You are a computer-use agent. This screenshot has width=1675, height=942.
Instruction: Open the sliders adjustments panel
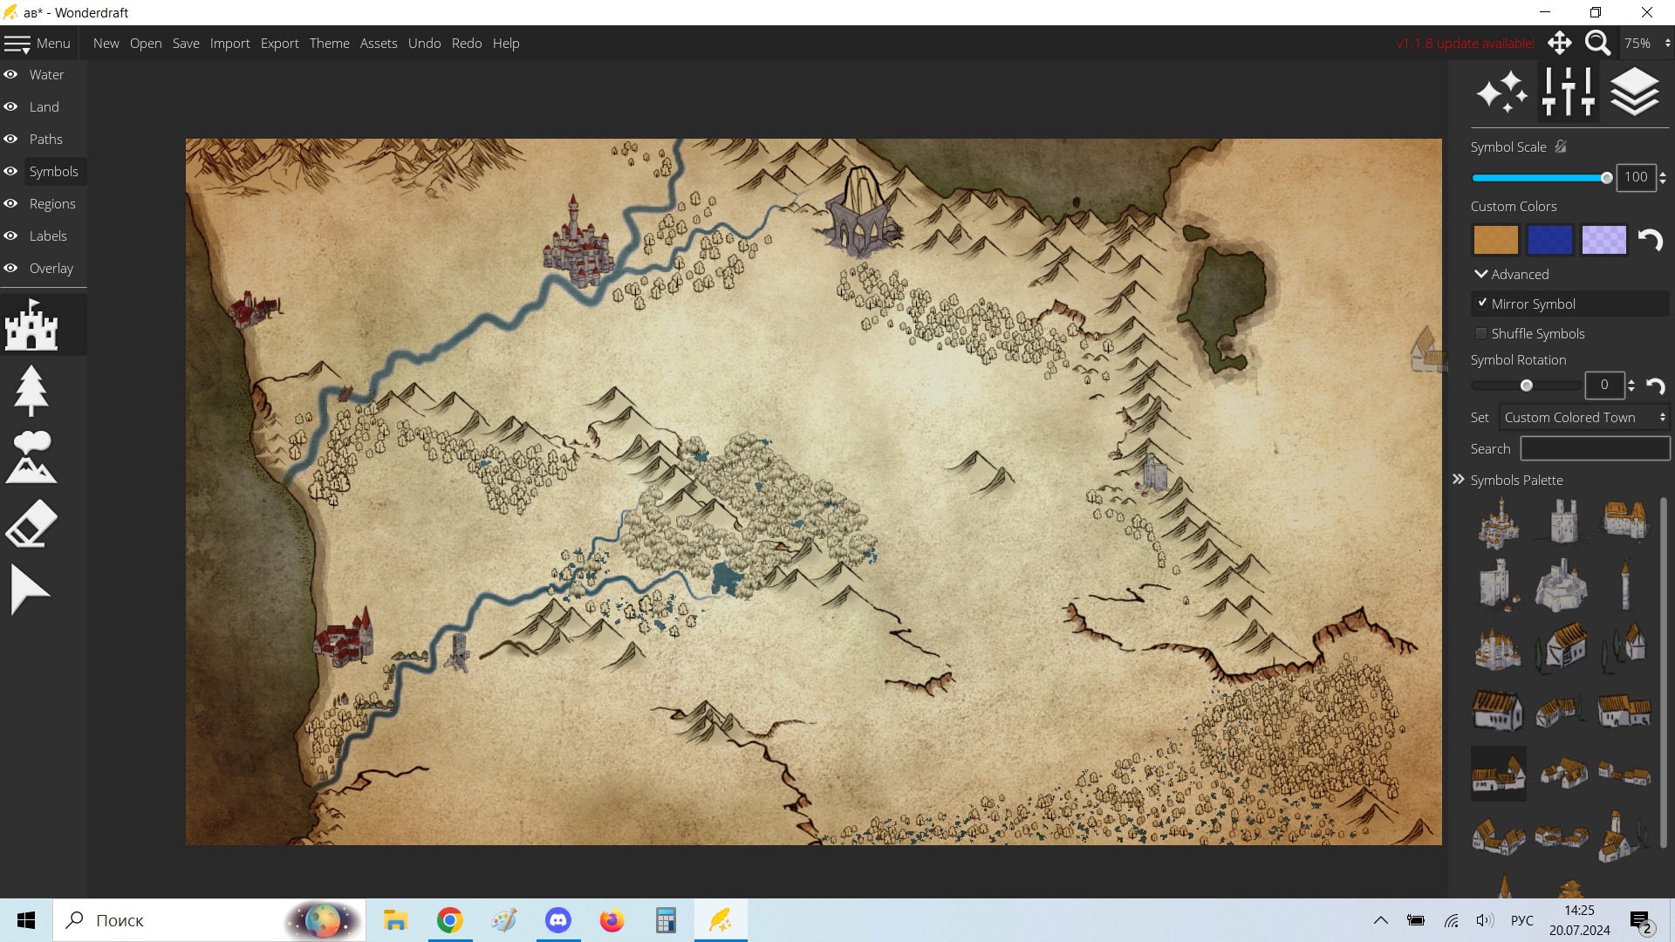click(1568, 92)
